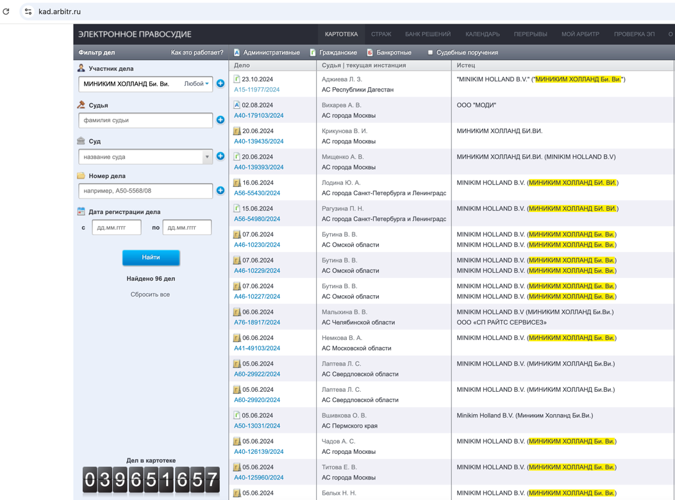Click the calendar icon by Дата регистрации дела
The width and height of the screenshot is (675, 500).
(81, 211)
